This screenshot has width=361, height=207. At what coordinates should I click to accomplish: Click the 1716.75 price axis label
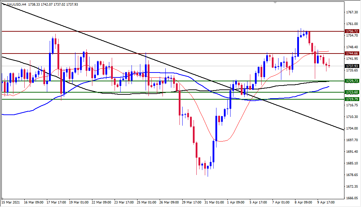[x=352, y=105]
